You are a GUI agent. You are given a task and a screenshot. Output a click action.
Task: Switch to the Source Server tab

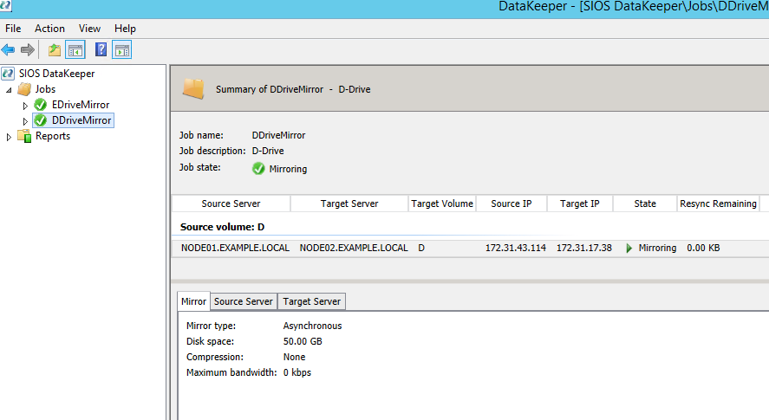[x=244, y=301]
